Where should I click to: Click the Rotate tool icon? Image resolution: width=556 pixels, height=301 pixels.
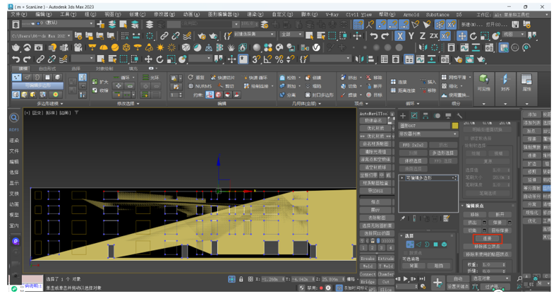(160, 59)
